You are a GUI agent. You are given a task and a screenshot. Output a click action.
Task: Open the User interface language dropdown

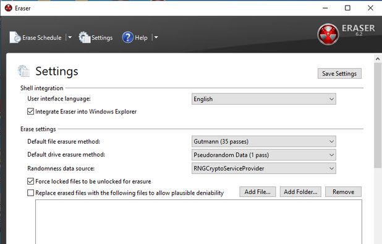[263, 99]
